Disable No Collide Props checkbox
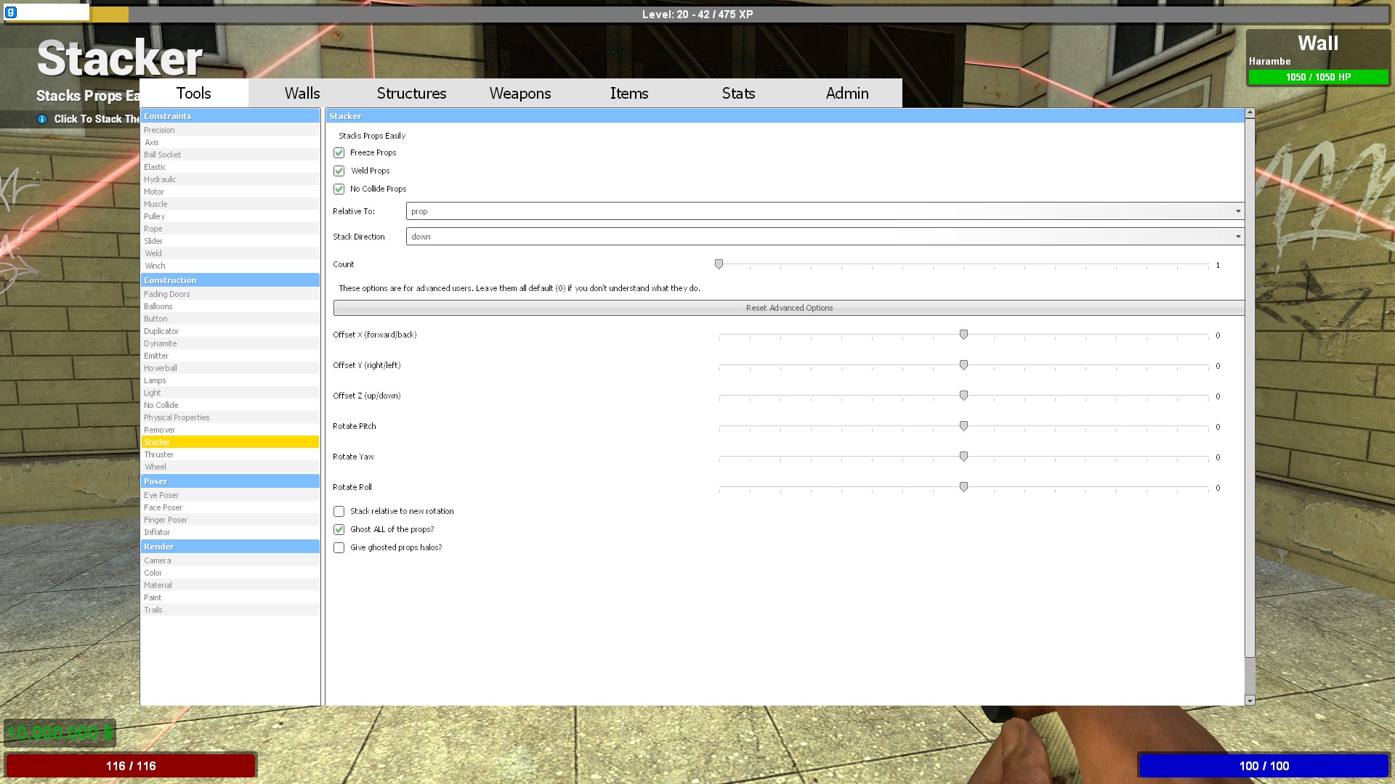 (339, 189)
